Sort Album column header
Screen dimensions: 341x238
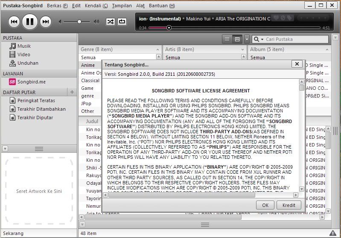click(x=289, y=49)
